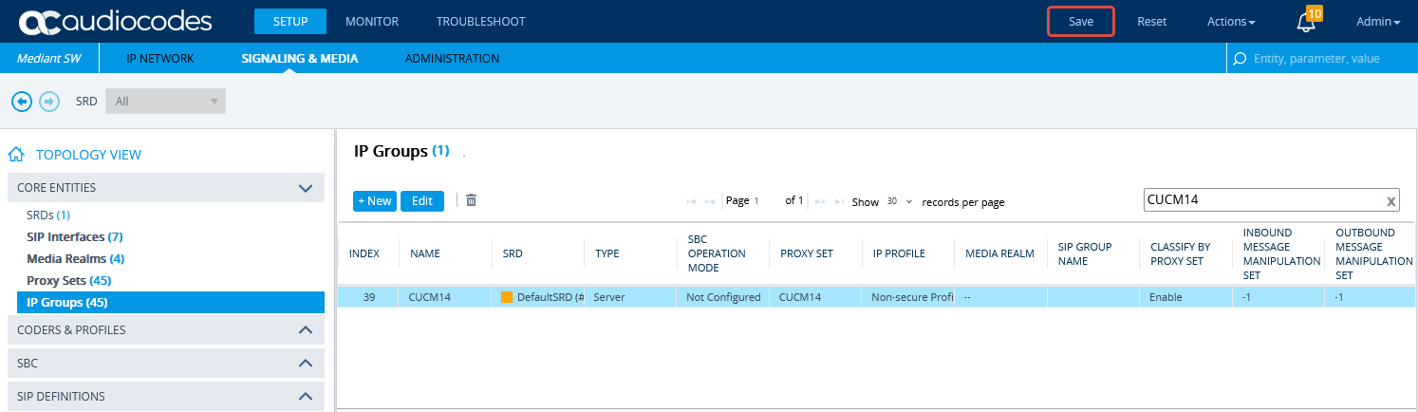This screenshot has width=1418, height=412.
Task: Go to next page arrow
Action: [821, 201]
